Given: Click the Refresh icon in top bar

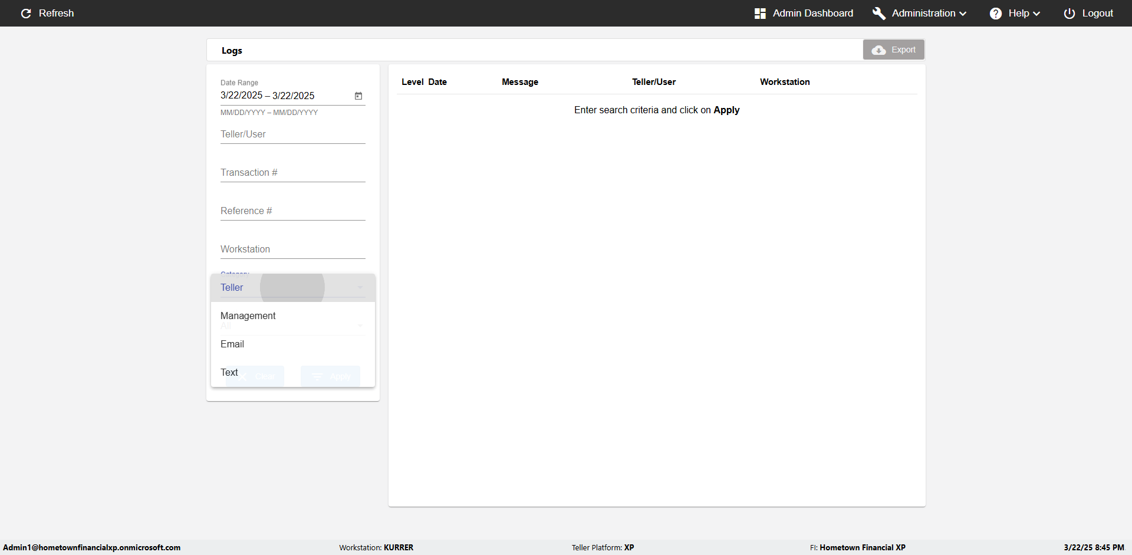Looking at the screenshot, I should pyautogui.click(x=26, y=13).
